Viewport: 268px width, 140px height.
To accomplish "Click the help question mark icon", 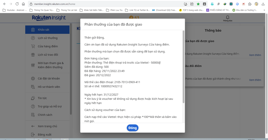I will point(33,106).
